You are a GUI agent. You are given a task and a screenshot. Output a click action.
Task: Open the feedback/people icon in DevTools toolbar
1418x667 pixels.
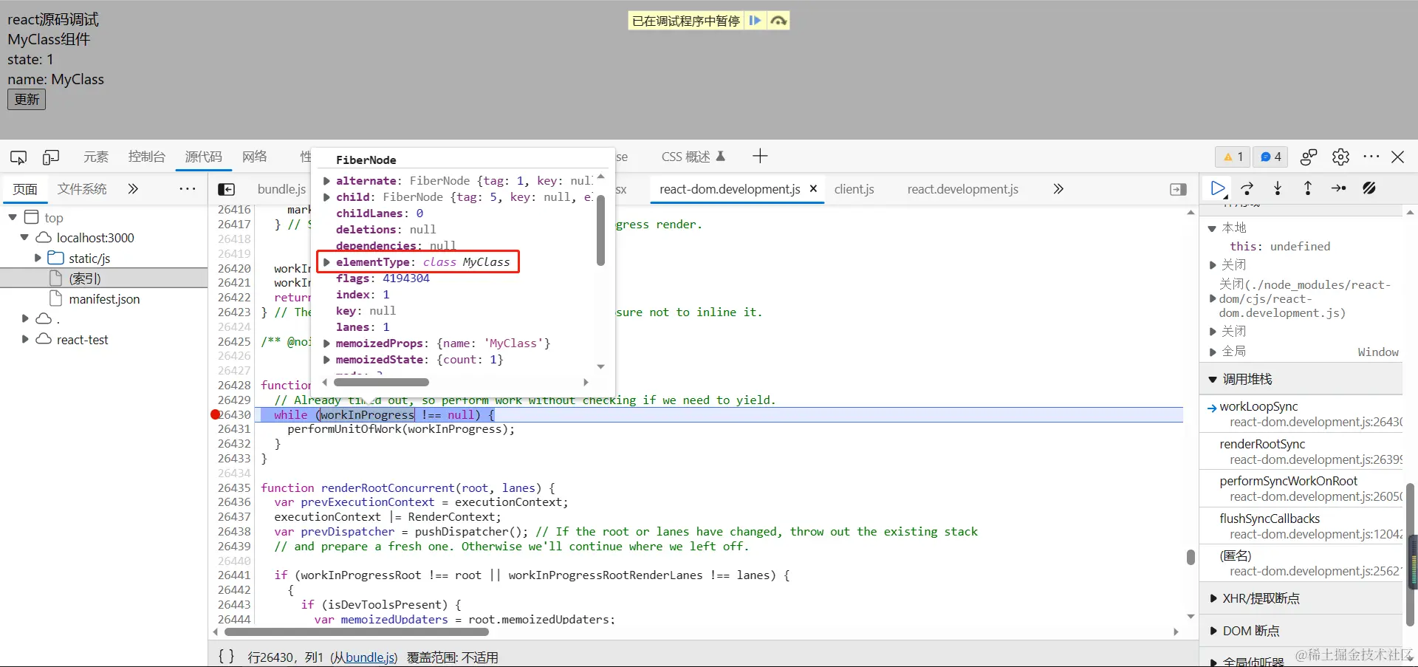click(x=1309, y=157)
